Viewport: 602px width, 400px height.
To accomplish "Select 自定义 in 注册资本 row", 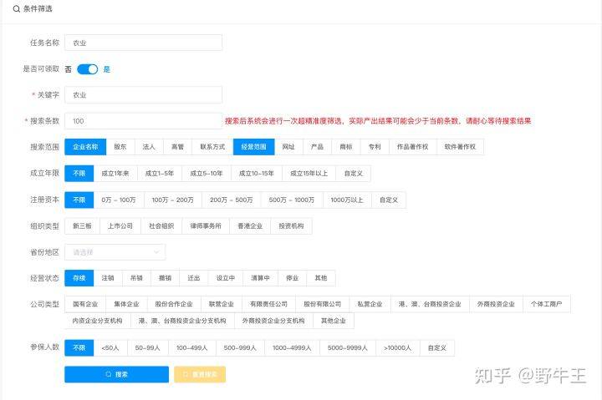I will (x=389, y=200).
